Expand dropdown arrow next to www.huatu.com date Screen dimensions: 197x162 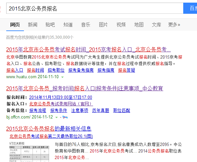click(62, 77)
